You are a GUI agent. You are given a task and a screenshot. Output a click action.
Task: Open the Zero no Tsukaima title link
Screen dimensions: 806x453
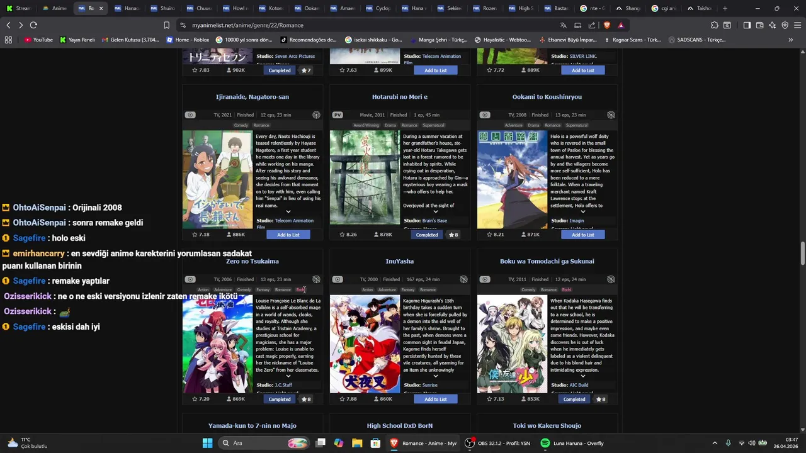253,261
